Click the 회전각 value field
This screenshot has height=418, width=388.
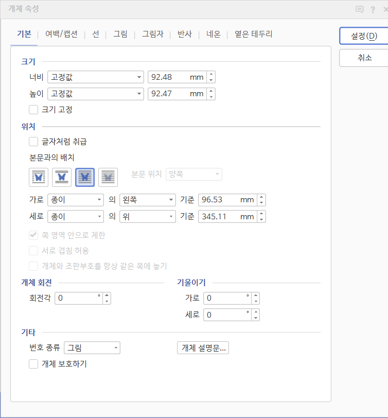click(79, 298)
